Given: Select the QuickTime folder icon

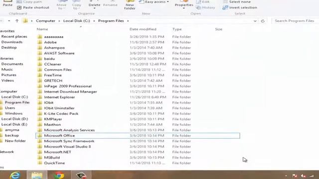Looking at the screenshot, I should tap(40, 163).
